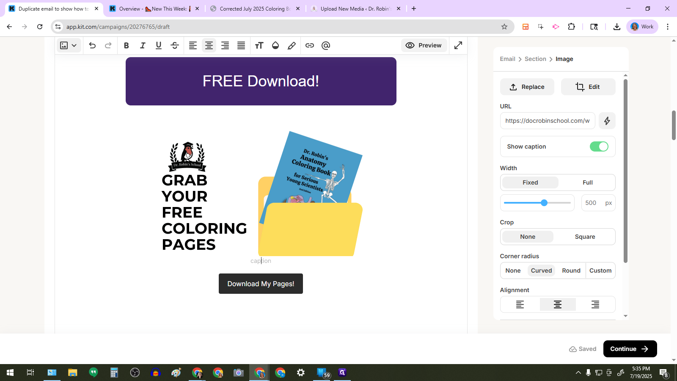Open the text color droplet tool
The height and width of the screenshot is (381, 677).
coord(275,46)
